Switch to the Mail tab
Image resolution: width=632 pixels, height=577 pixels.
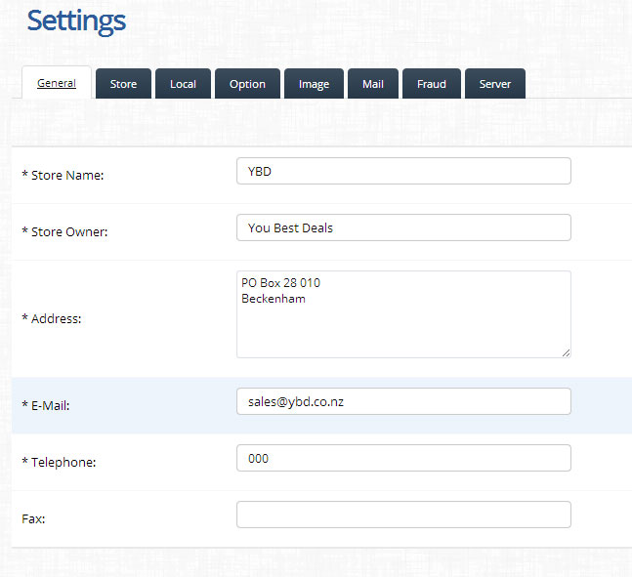click(x=372, y=84)
